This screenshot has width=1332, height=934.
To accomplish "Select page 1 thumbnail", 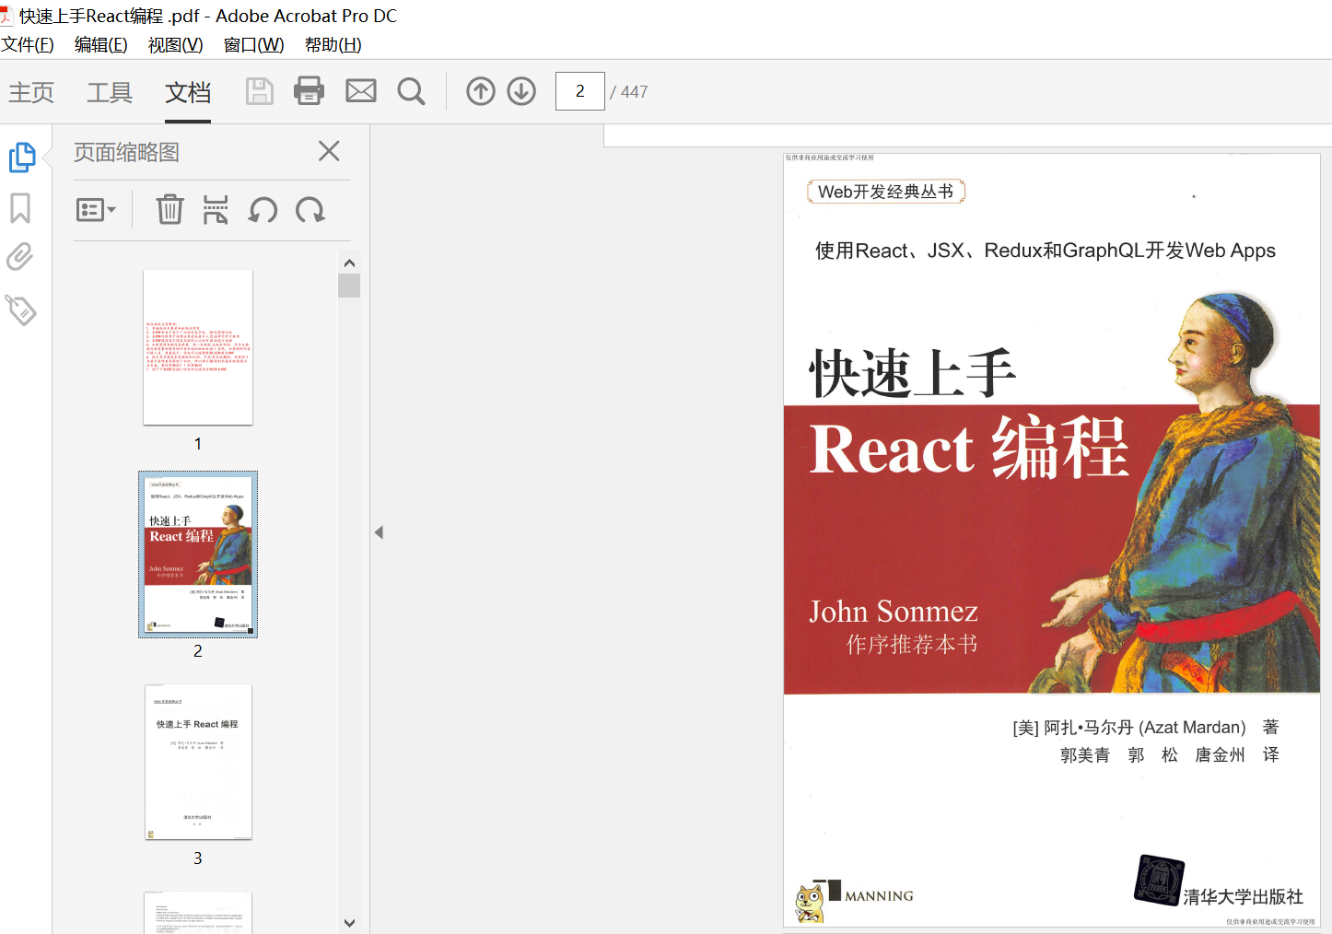I will pos(198,347).
